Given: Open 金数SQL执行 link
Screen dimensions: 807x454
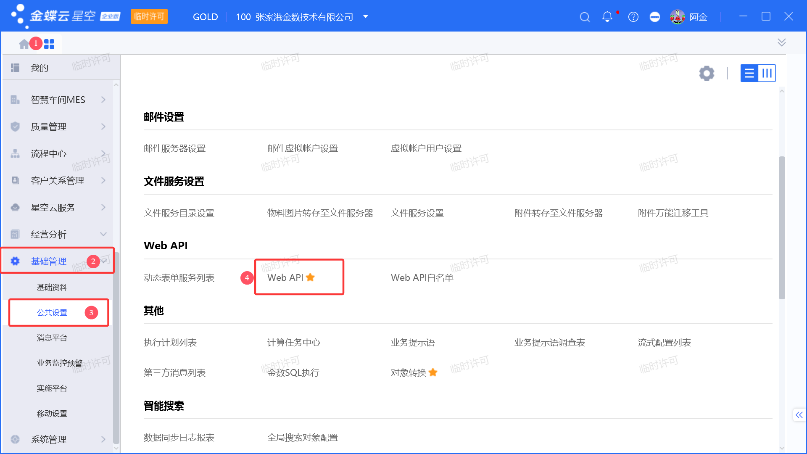Looking at the screenshot, I should click(293, 373).
